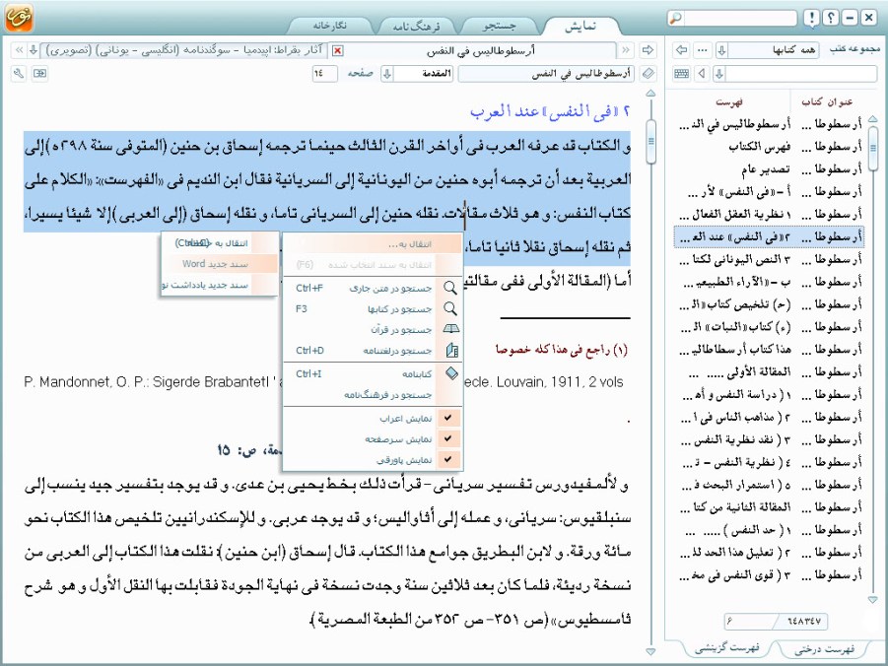Click the book info diamond icon beside the book title field
Screen dimensions: 888x666
coord(648,74)
